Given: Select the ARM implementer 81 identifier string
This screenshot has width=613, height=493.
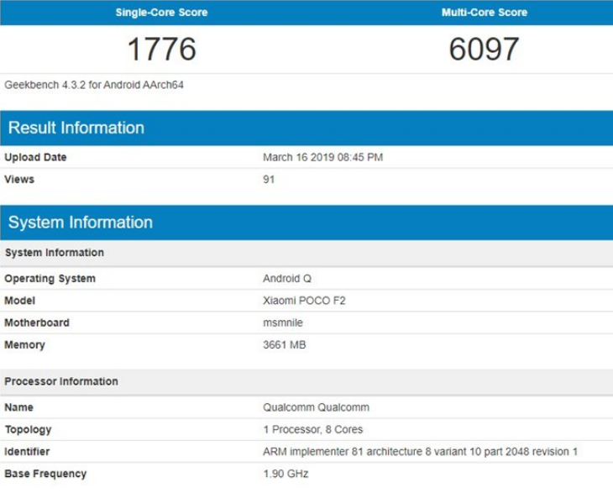Looking at the screenshot, I should (x=420, y=452).
